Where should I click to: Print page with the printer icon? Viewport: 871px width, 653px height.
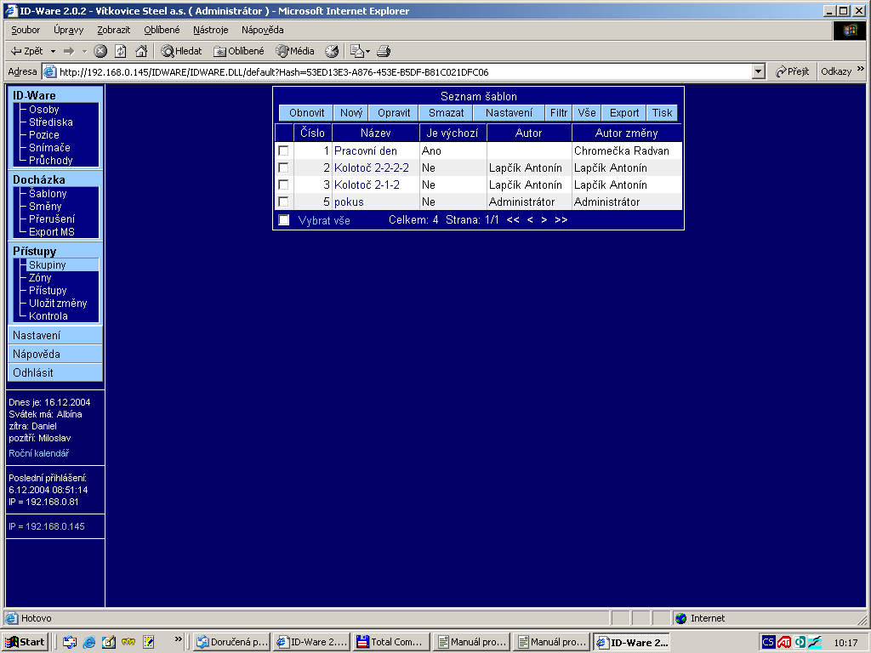tap(384, 51)
